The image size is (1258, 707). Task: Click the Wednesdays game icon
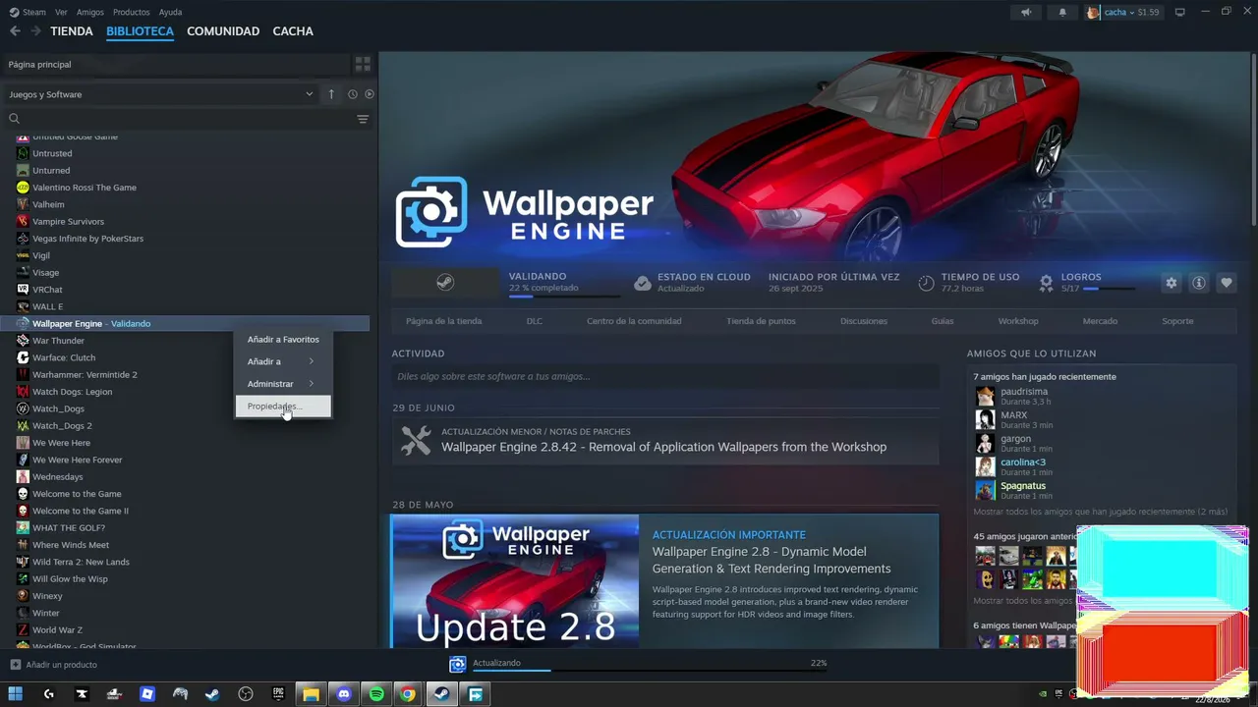(x=23, y=477)
